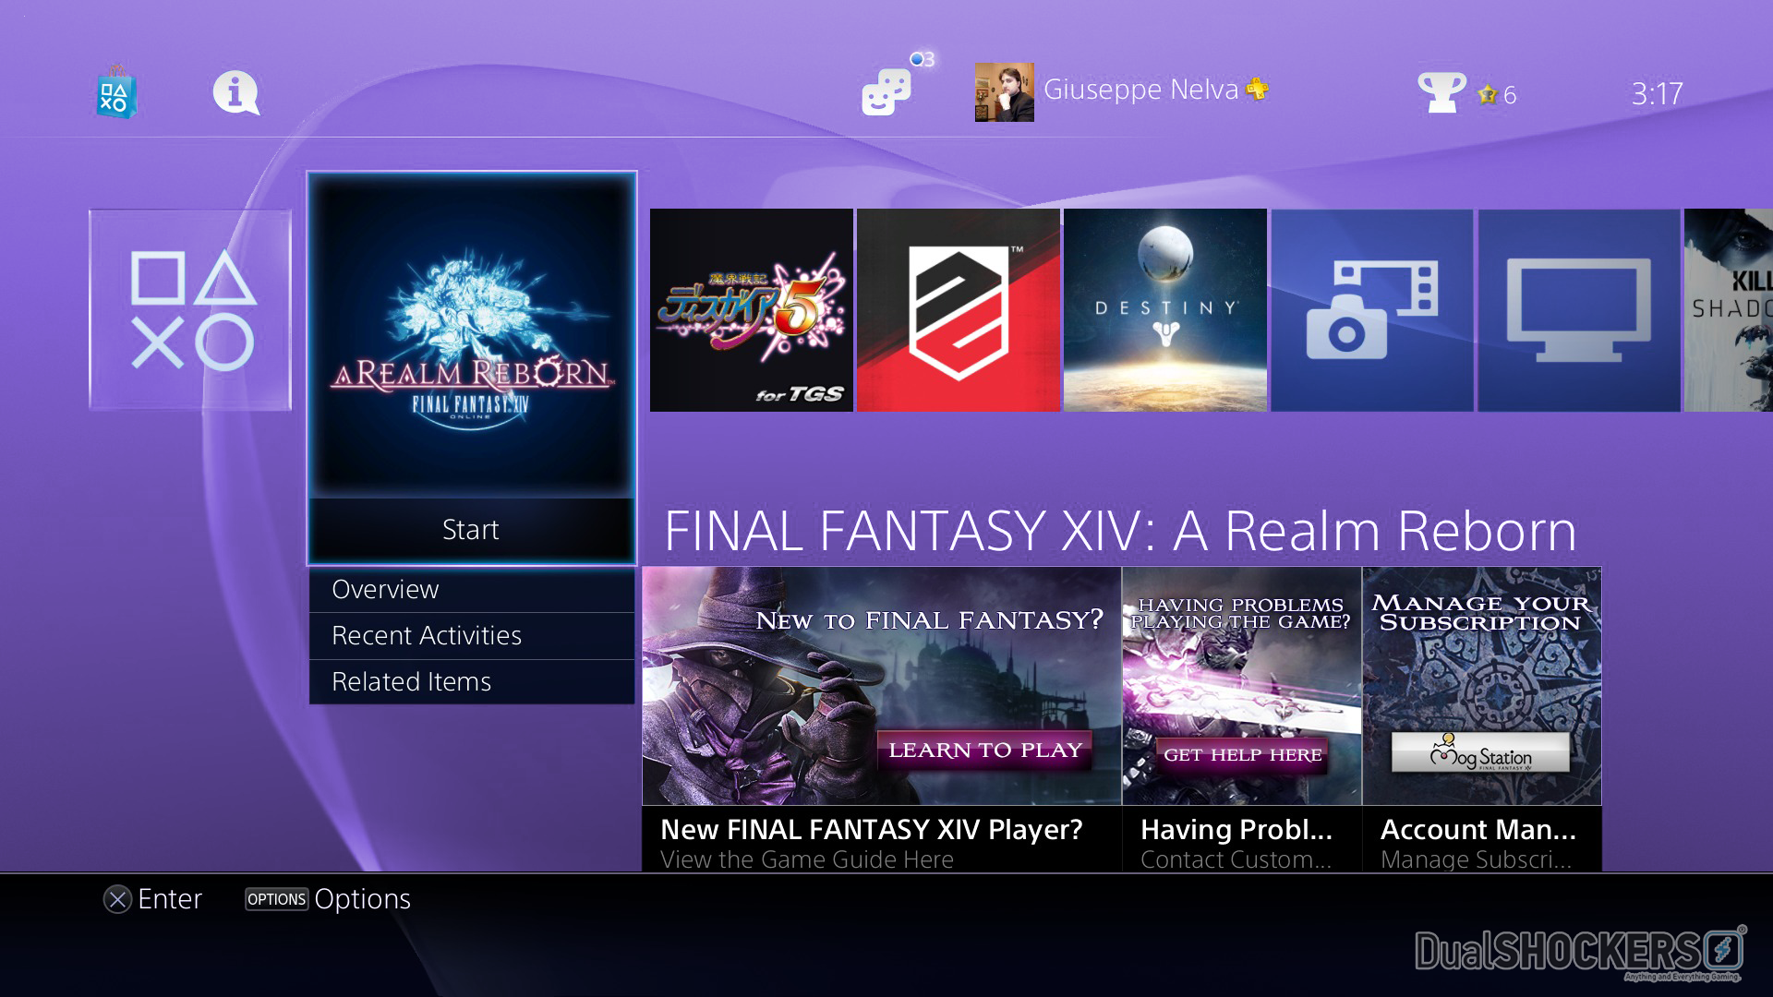This screenshot has width=1773, height=997.
Task: Open the Recent Activities menu item
Action: coord(472,635)
